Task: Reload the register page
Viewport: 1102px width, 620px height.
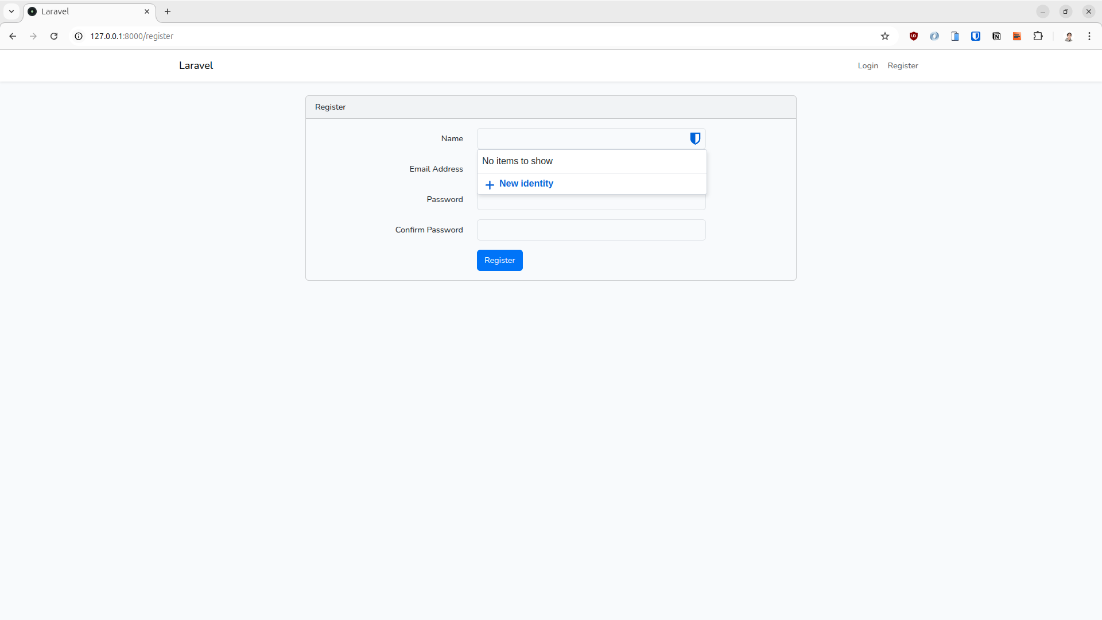Action: 53,36
